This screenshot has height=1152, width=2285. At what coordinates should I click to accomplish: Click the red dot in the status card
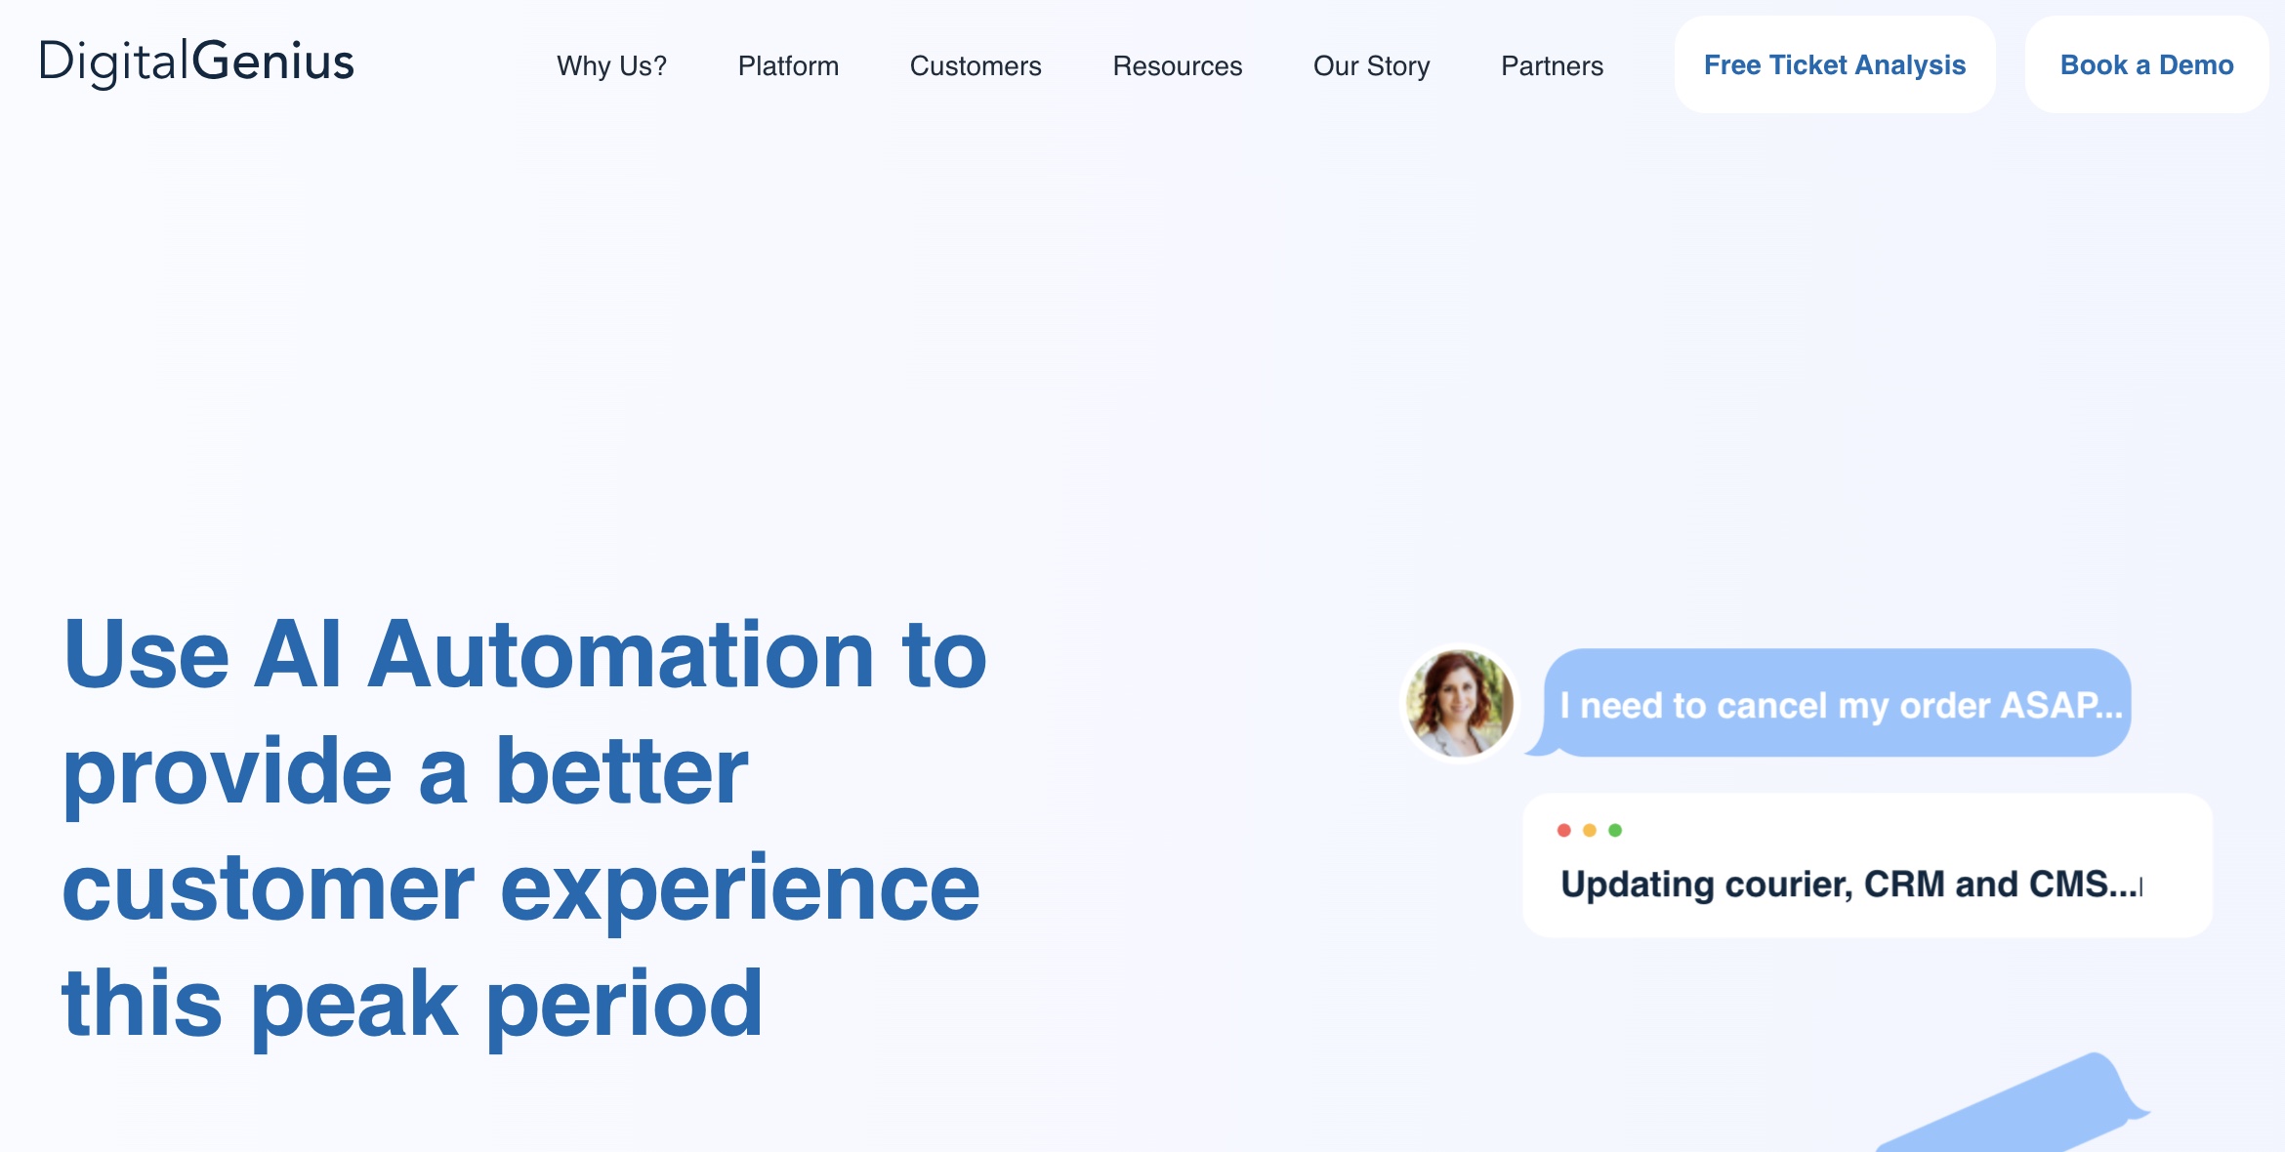[x=1563, y=830]
